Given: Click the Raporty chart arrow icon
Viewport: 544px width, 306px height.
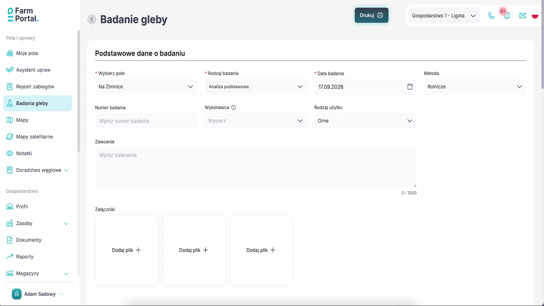Looking at the screenshot, I should [x=10, y=256].
